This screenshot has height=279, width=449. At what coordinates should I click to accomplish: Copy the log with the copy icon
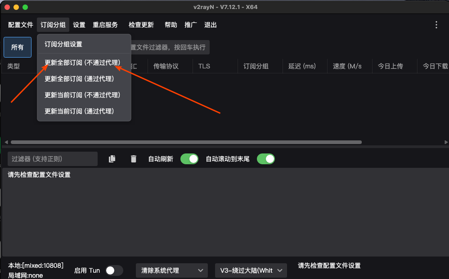click(112, 159)
